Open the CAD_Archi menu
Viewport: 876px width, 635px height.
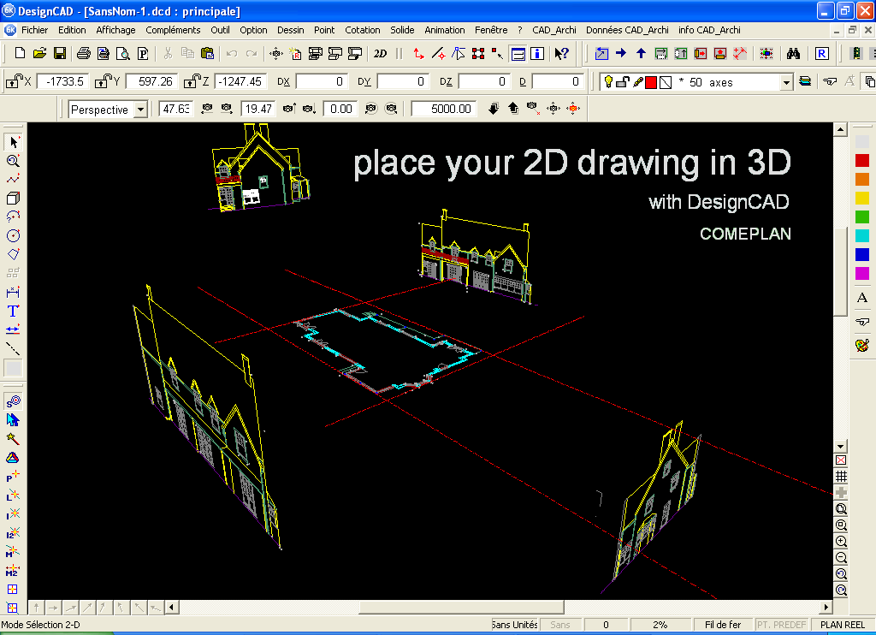[x=553, y=30]
